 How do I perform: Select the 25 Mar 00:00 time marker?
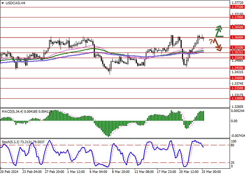pos(211,172)
